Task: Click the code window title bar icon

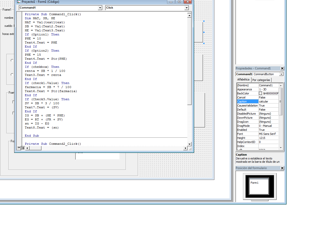Action: 19,2
